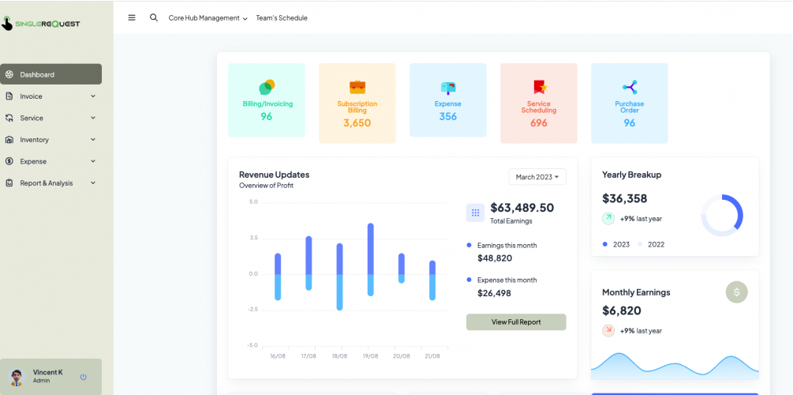This screenshot has width=793, height=395.
Task: Click the Service sidebar icon
Action: click(x=9, y=118)
